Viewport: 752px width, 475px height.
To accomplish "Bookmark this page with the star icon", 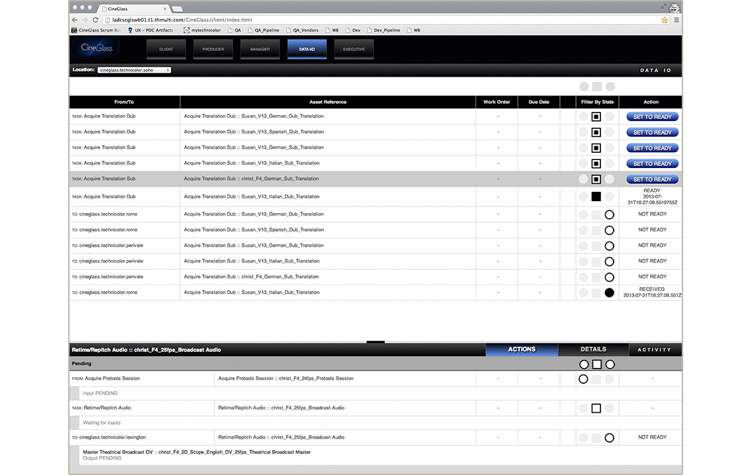I will 664,20.
